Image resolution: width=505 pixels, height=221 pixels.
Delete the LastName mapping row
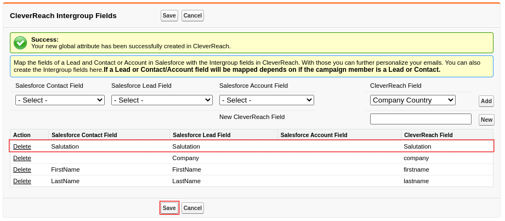22,181
